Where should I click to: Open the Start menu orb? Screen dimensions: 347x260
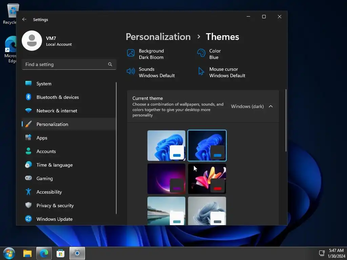tap(9, 253)
